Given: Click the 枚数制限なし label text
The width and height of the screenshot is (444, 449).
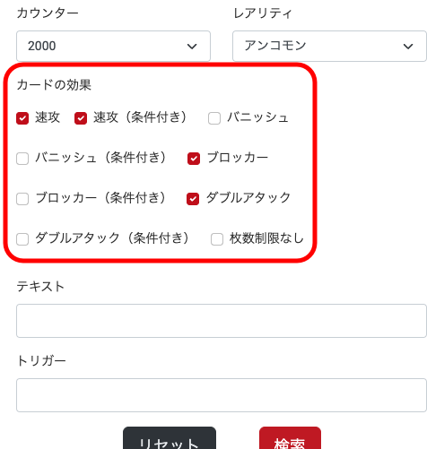Looking at the screenshot, I should [x=266, y=238].
